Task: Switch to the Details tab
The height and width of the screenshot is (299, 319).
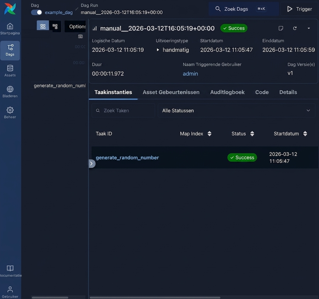Action: (288, 92)
